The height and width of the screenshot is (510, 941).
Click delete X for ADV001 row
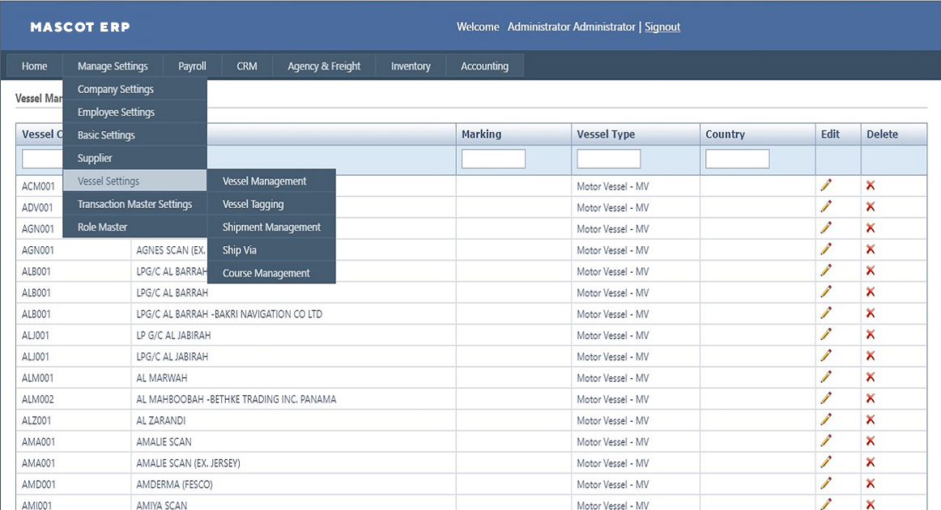871,207
